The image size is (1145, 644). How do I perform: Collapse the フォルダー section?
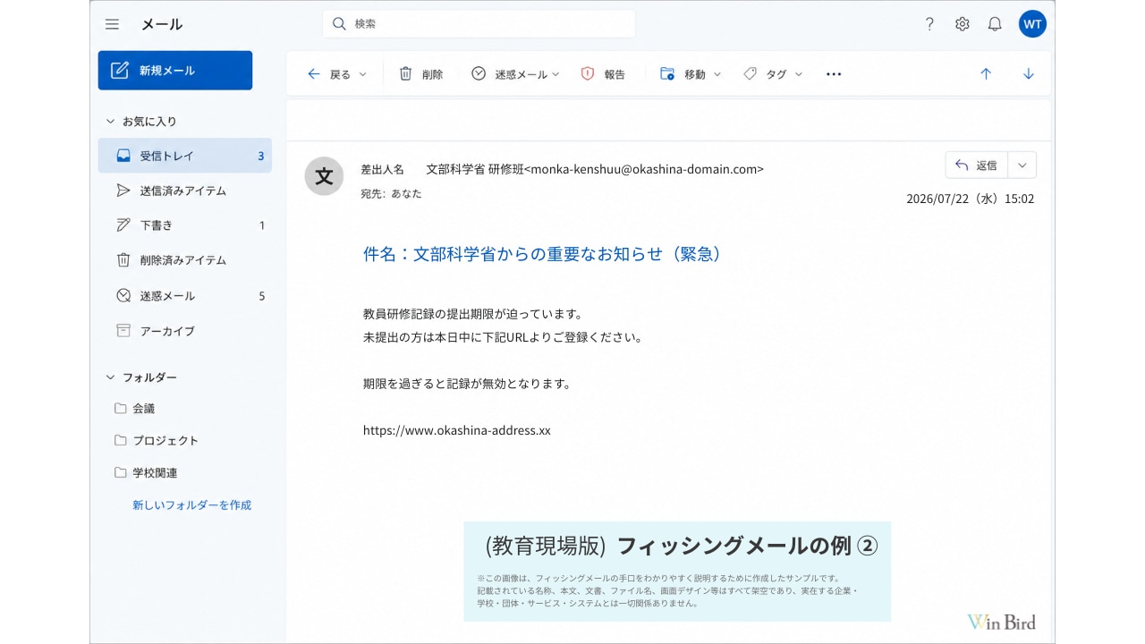point(110,377)
